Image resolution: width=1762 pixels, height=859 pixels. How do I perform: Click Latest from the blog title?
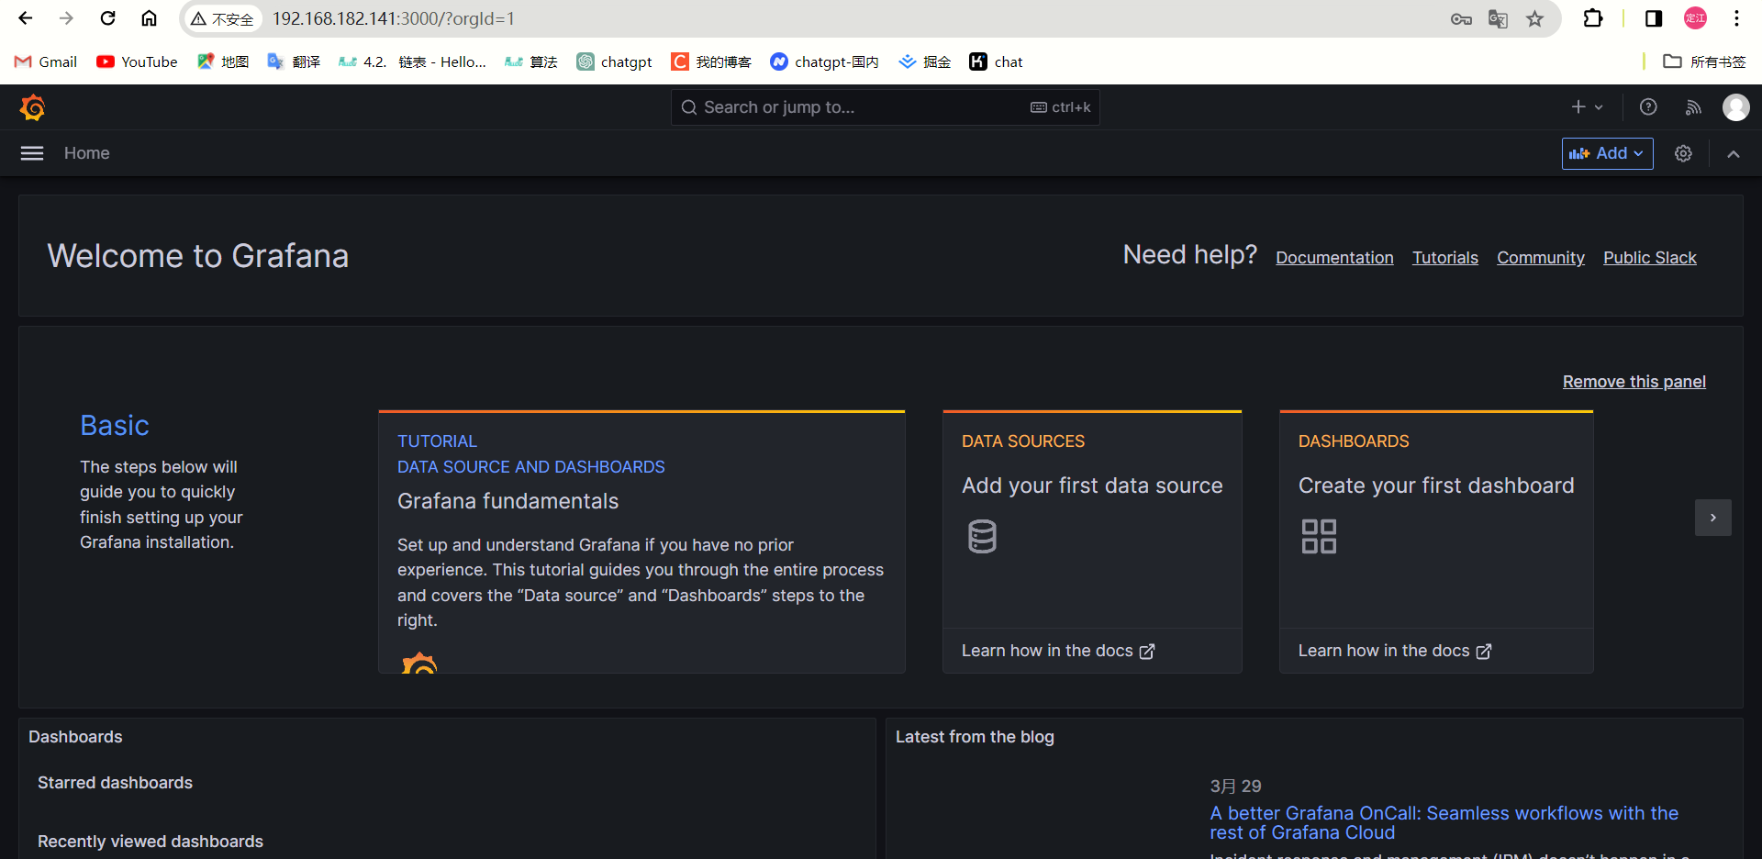pyautogui.click(x=975, y=737)
